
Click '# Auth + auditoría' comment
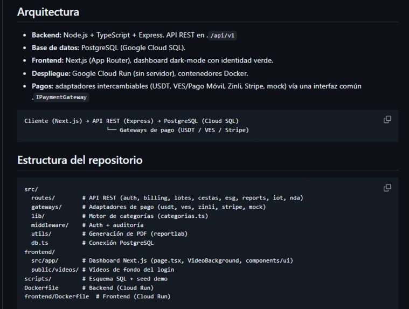pyautogui.click(x=113, y=225)
